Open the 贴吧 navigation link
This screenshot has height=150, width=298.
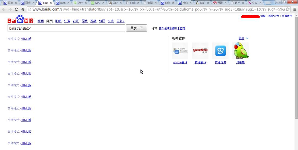click(58, 21)
